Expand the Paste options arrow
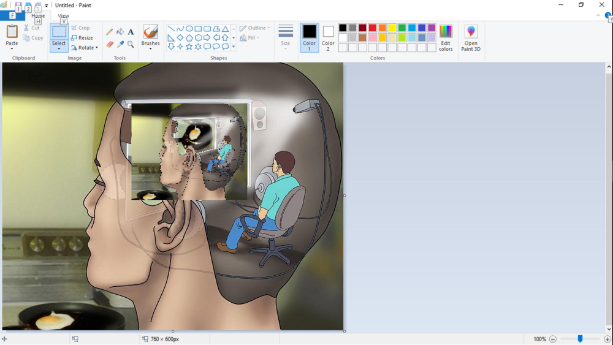This screenshot has height=345, width=613. [12, 49]
